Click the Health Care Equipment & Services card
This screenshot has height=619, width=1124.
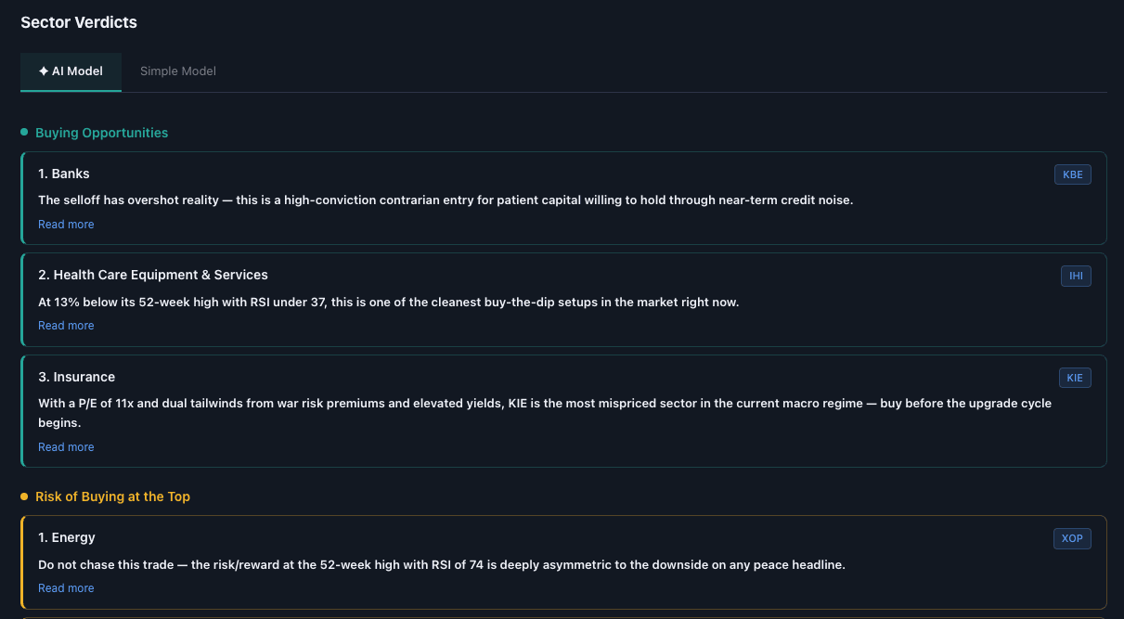tap(562, 300)
